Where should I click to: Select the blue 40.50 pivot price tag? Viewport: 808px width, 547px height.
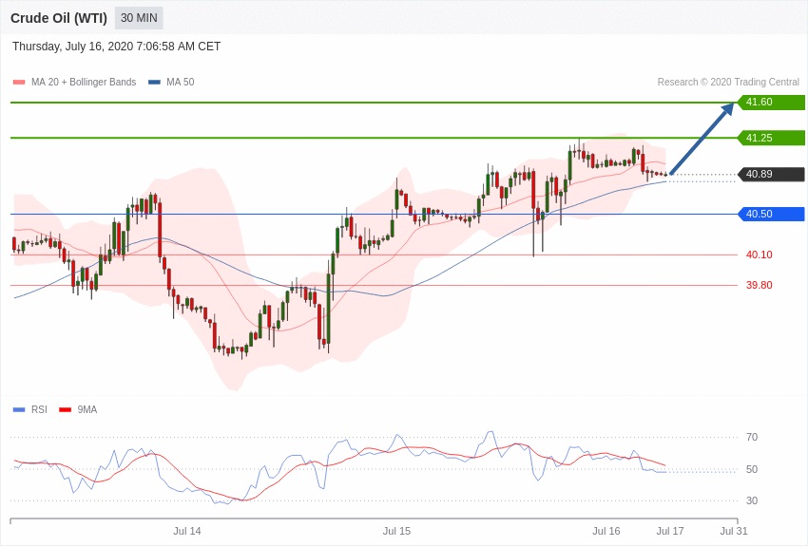click(770, 214)
